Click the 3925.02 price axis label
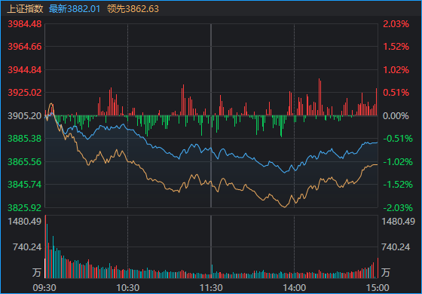 [x=25, y=93]
